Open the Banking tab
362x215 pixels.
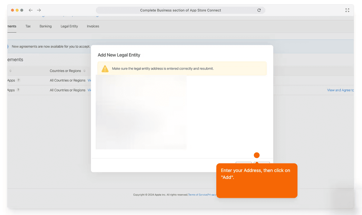45,26
